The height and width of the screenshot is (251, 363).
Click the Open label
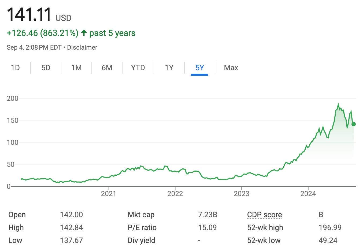pyautogui.click(x=17, y=215)
